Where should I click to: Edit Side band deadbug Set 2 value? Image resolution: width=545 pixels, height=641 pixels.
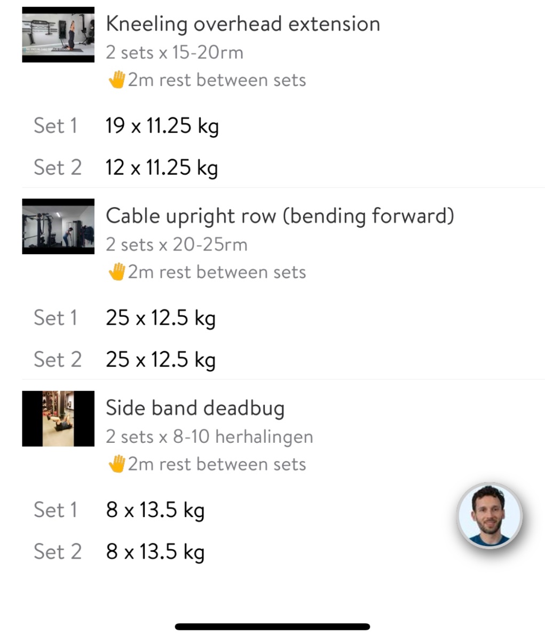(x=155, y=551)
